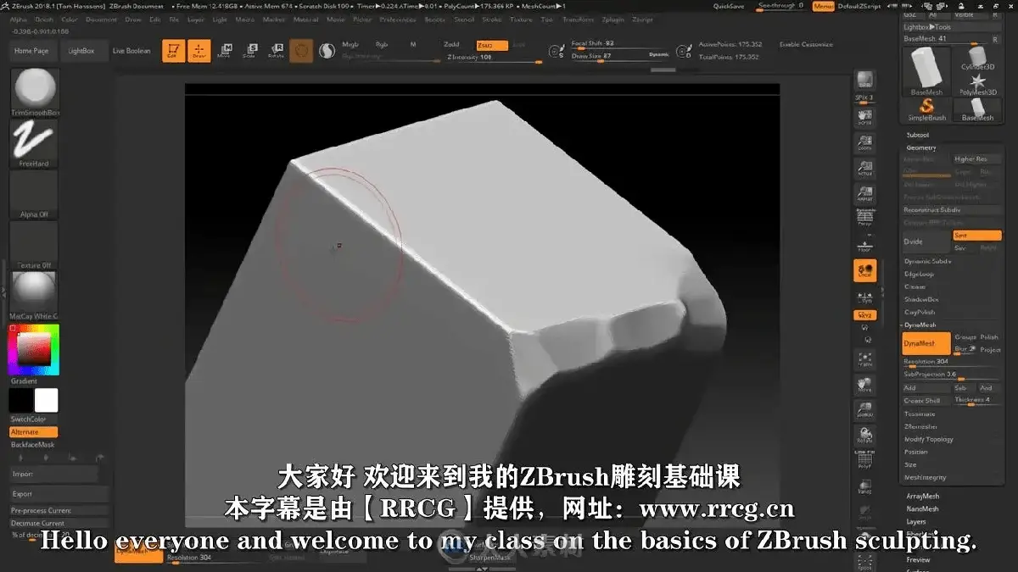Image resolution: width=1018 pixels, height=572 pixels.
Task: Open the Alpha menu
Action: click(18, 19)
